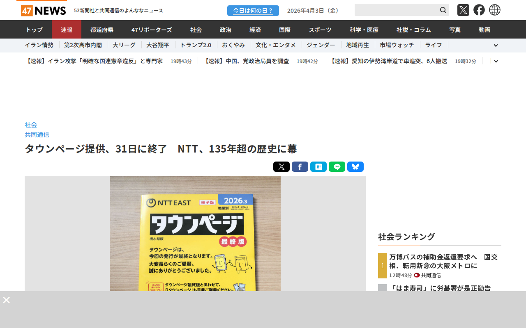
Task: Open the X (Twitter) header icon
Action: pyautogui.click(x=463, y=10)
